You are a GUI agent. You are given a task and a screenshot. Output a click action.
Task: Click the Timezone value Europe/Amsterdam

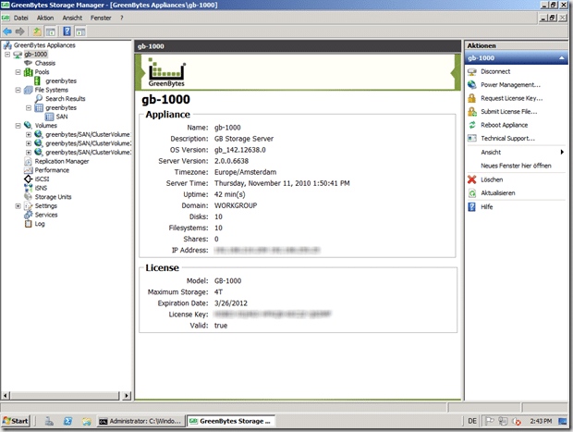(x=245, y=172)
